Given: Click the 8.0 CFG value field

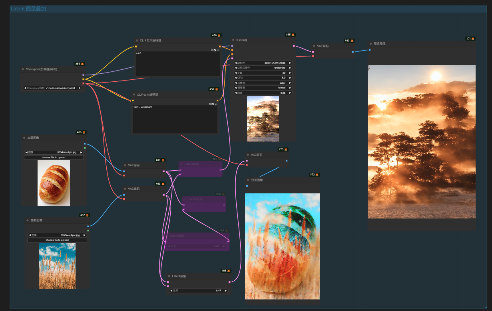Looking at the screenshot, I should 283,78.
